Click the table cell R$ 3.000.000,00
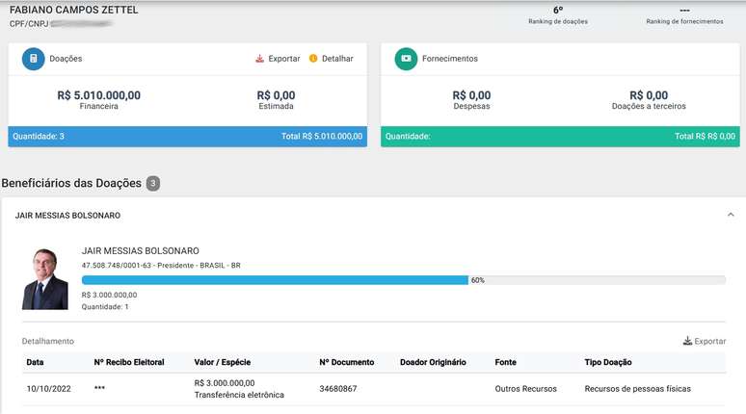Screen dimensions: 746x414 click(x=225, y=383)
